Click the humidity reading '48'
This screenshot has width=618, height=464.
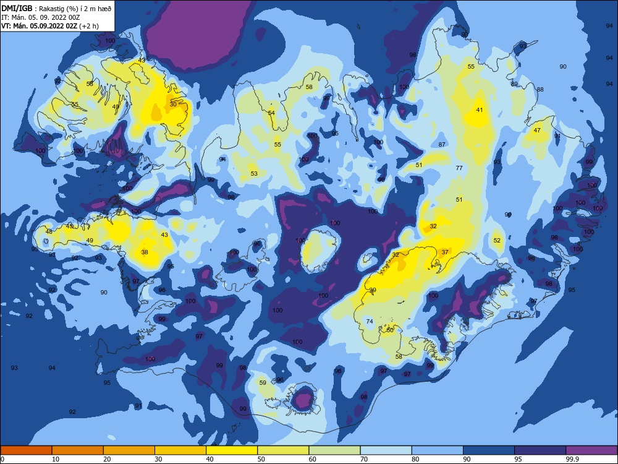[49, 231]
